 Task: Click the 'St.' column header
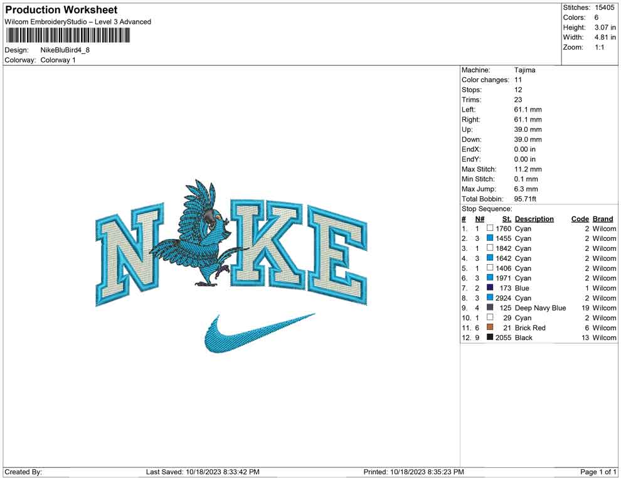click(507, 218)
